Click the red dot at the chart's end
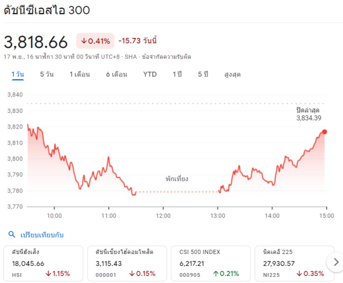The image size is (343, 283). (325, 132)
